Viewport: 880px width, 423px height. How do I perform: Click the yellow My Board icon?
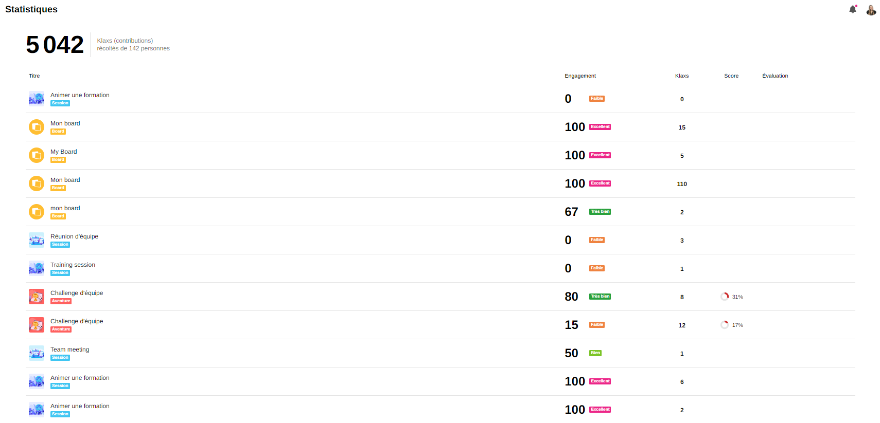point(37,155)
